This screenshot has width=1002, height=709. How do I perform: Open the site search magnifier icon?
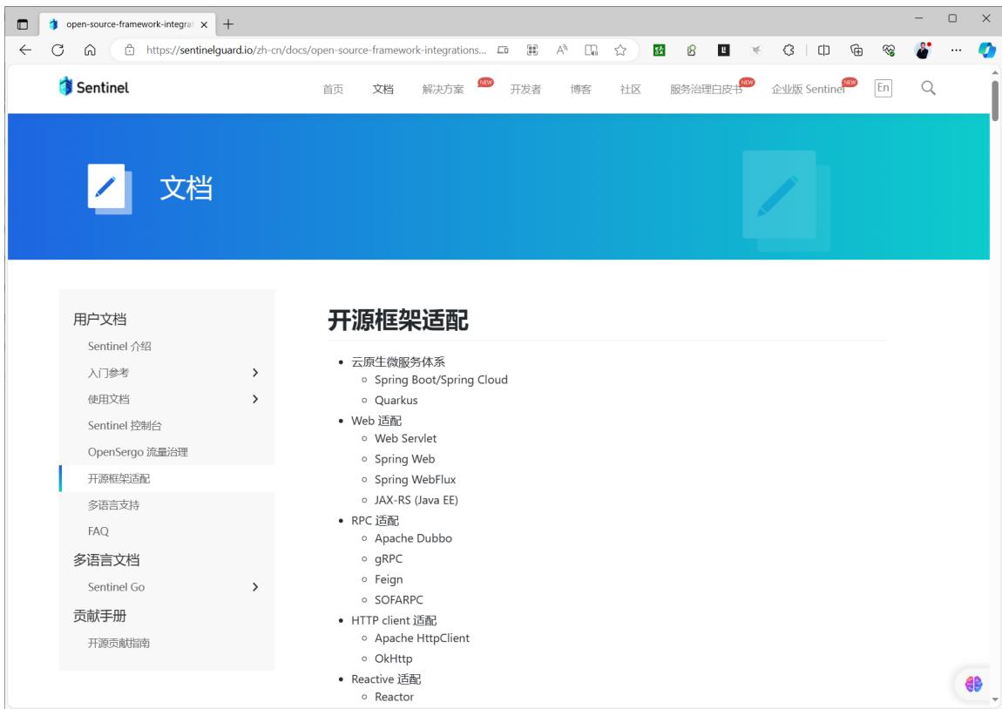[928, 88]
